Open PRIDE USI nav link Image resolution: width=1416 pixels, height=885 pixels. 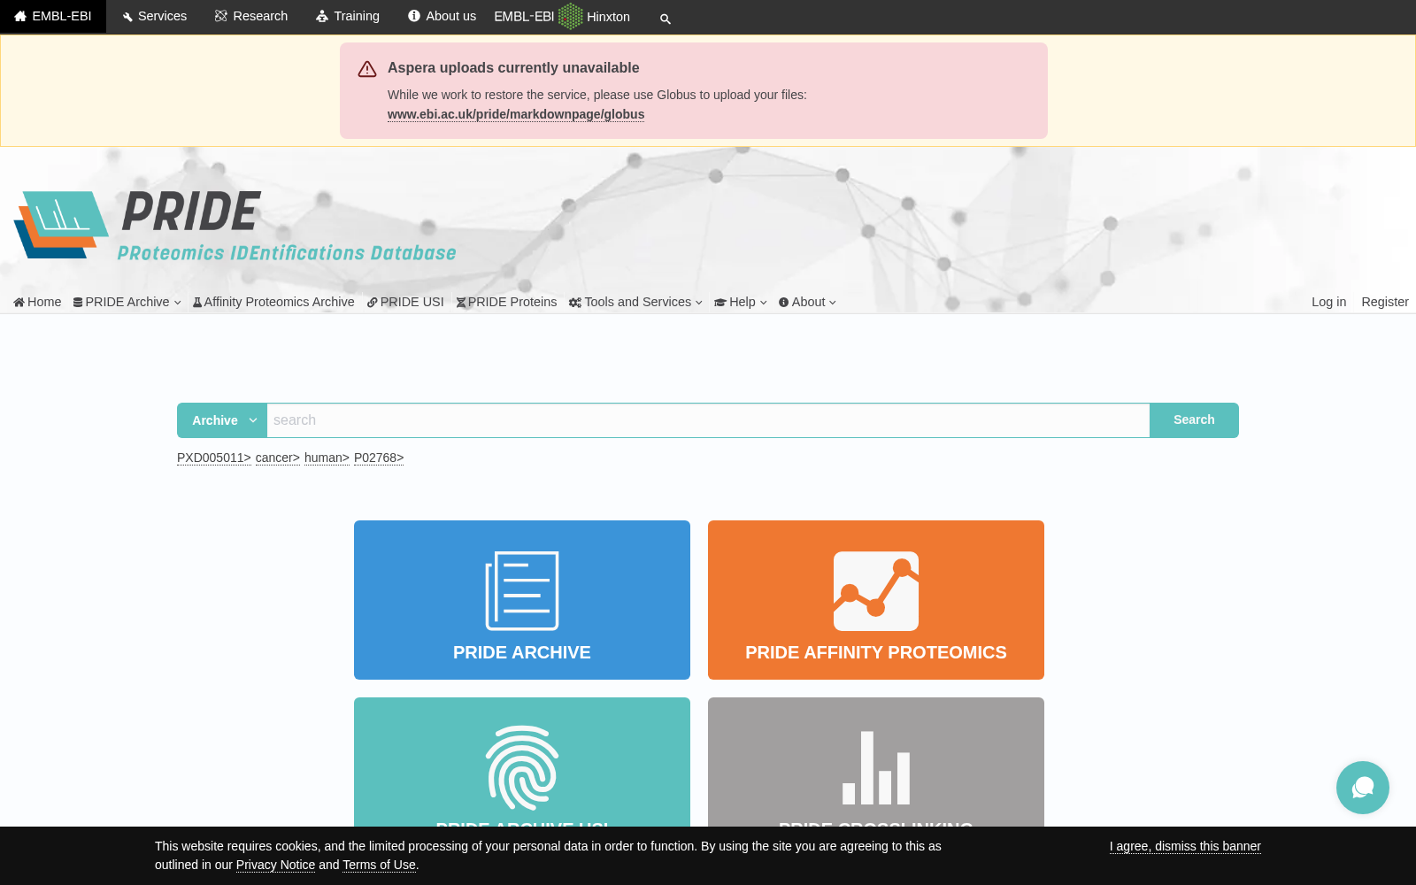pyautogui.click(x=405, y=302)
